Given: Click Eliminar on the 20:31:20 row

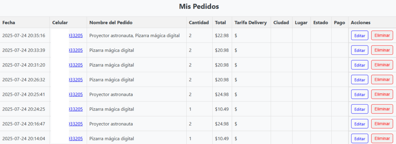Looking at the screenshot, I should tap(382, 65).
